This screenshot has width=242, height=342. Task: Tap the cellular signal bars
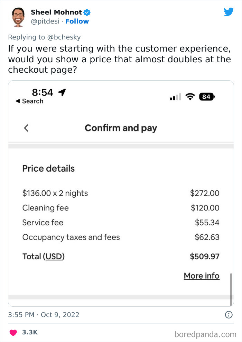coord(176,97)
